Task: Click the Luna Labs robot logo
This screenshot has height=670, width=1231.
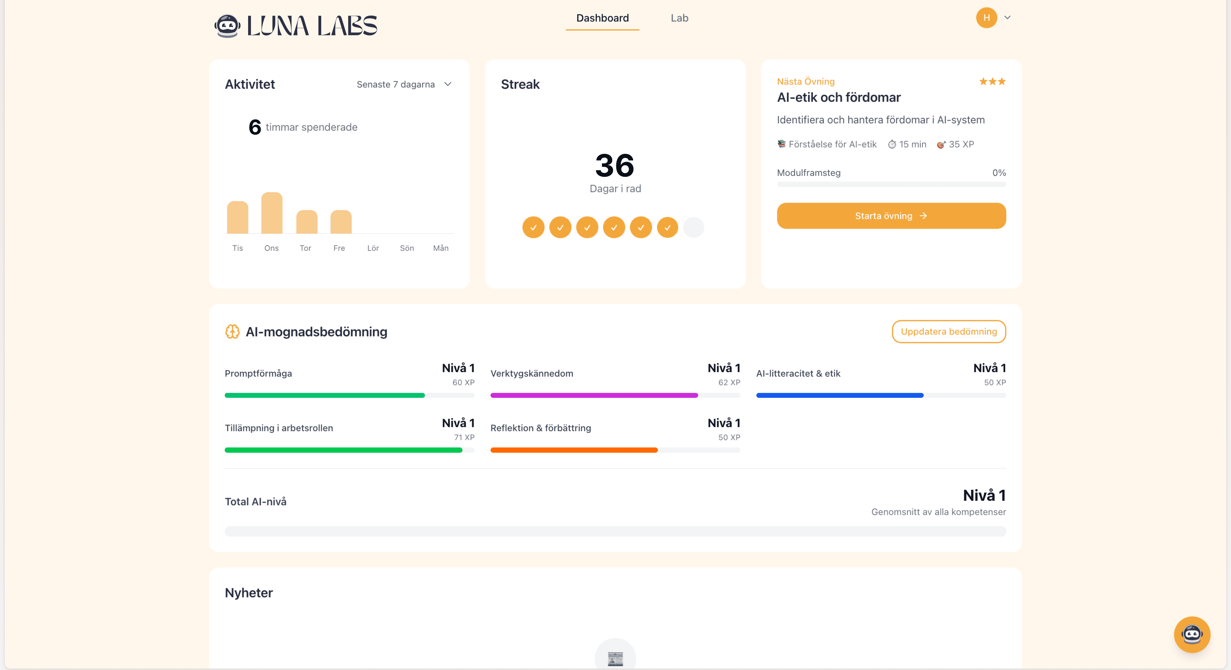Action: tap(228, 25)
